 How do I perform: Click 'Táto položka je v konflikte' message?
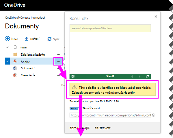tap(115, 88)
